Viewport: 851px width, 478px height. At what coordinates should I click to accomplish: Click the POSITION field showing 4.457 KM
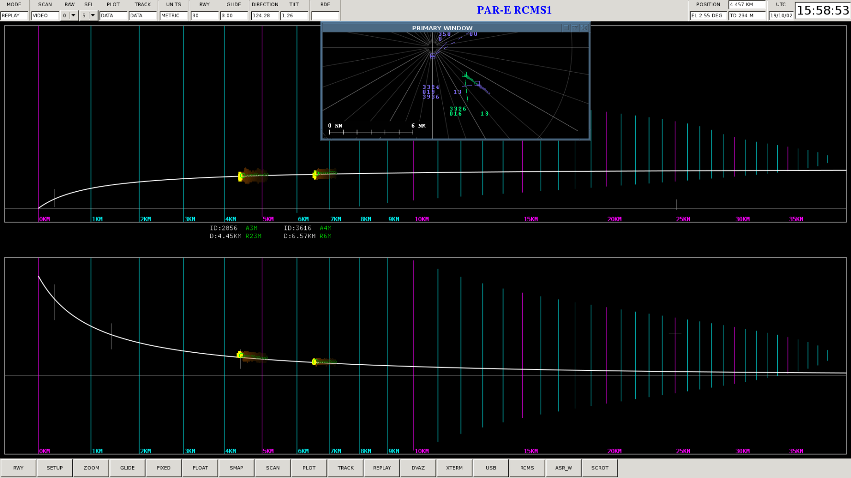click(747, 4)
